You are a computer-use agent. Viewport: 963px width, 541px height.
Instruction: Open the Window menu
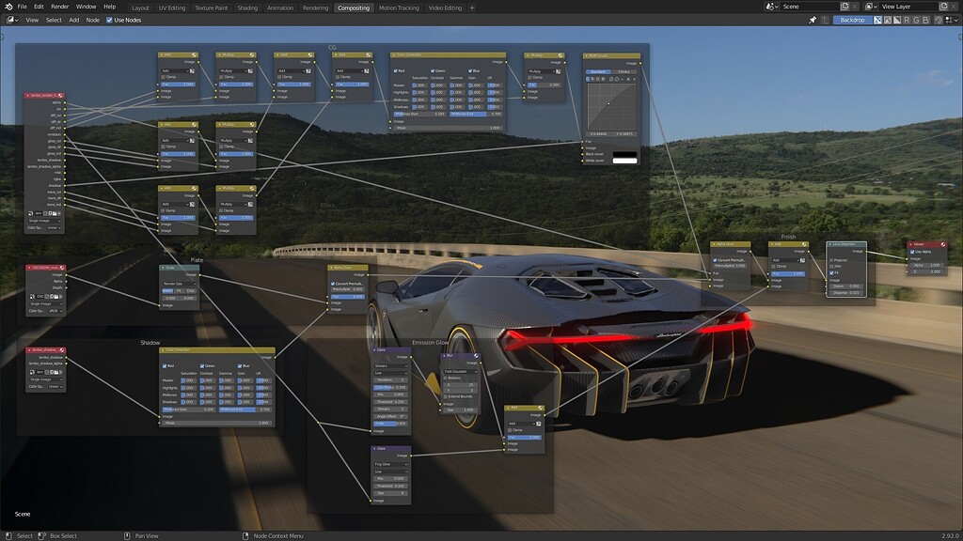tap(86, 7)
